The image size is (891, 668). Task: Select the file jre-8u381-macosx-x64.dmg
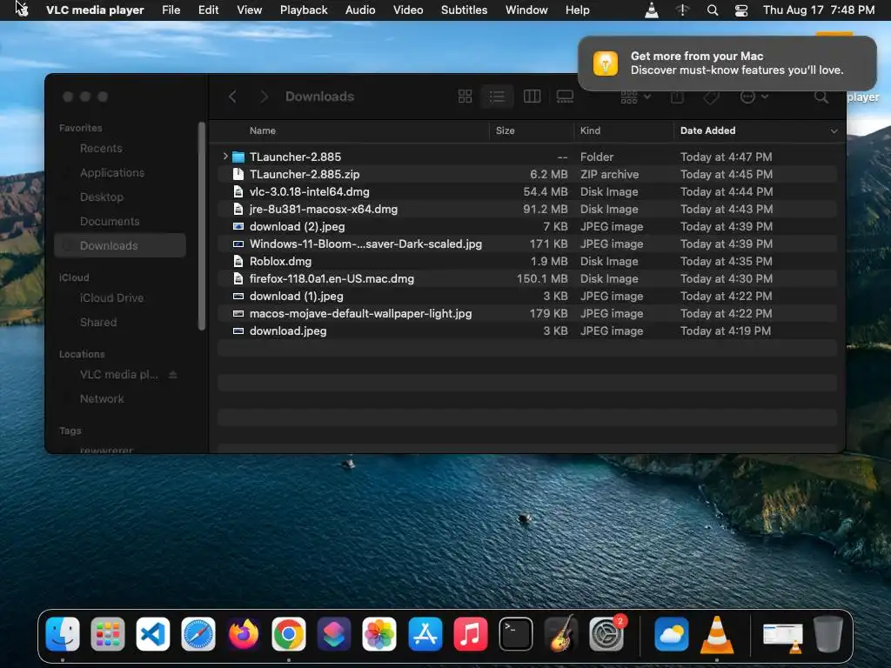click(526, 209)
